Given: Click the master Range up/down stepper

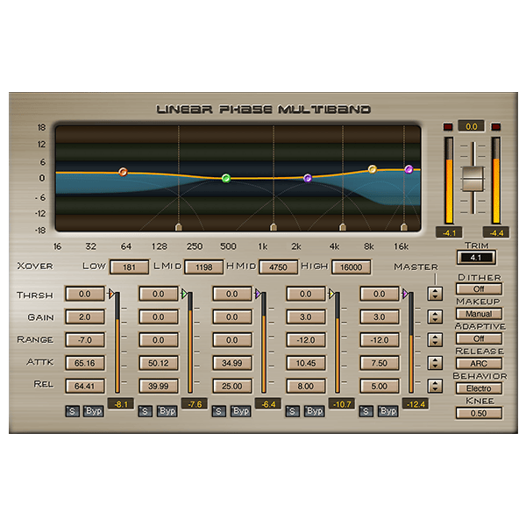Looking at the screenshot, I should tap(435, 340).
